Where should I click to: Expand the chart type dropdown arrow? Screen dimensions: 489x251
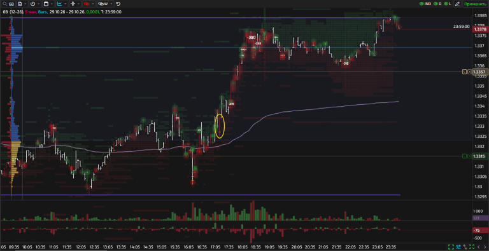click(x=65, y=4)
